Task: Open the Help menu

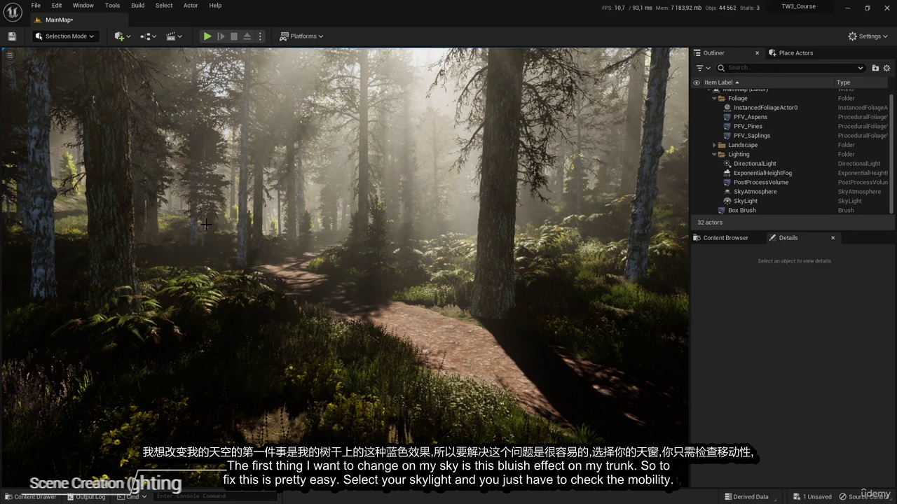Action: click(215, 6)
